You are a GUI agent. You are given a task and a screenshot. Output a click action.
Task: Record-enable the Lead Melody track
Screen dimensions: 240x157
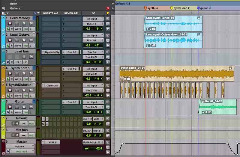point(10,23)
